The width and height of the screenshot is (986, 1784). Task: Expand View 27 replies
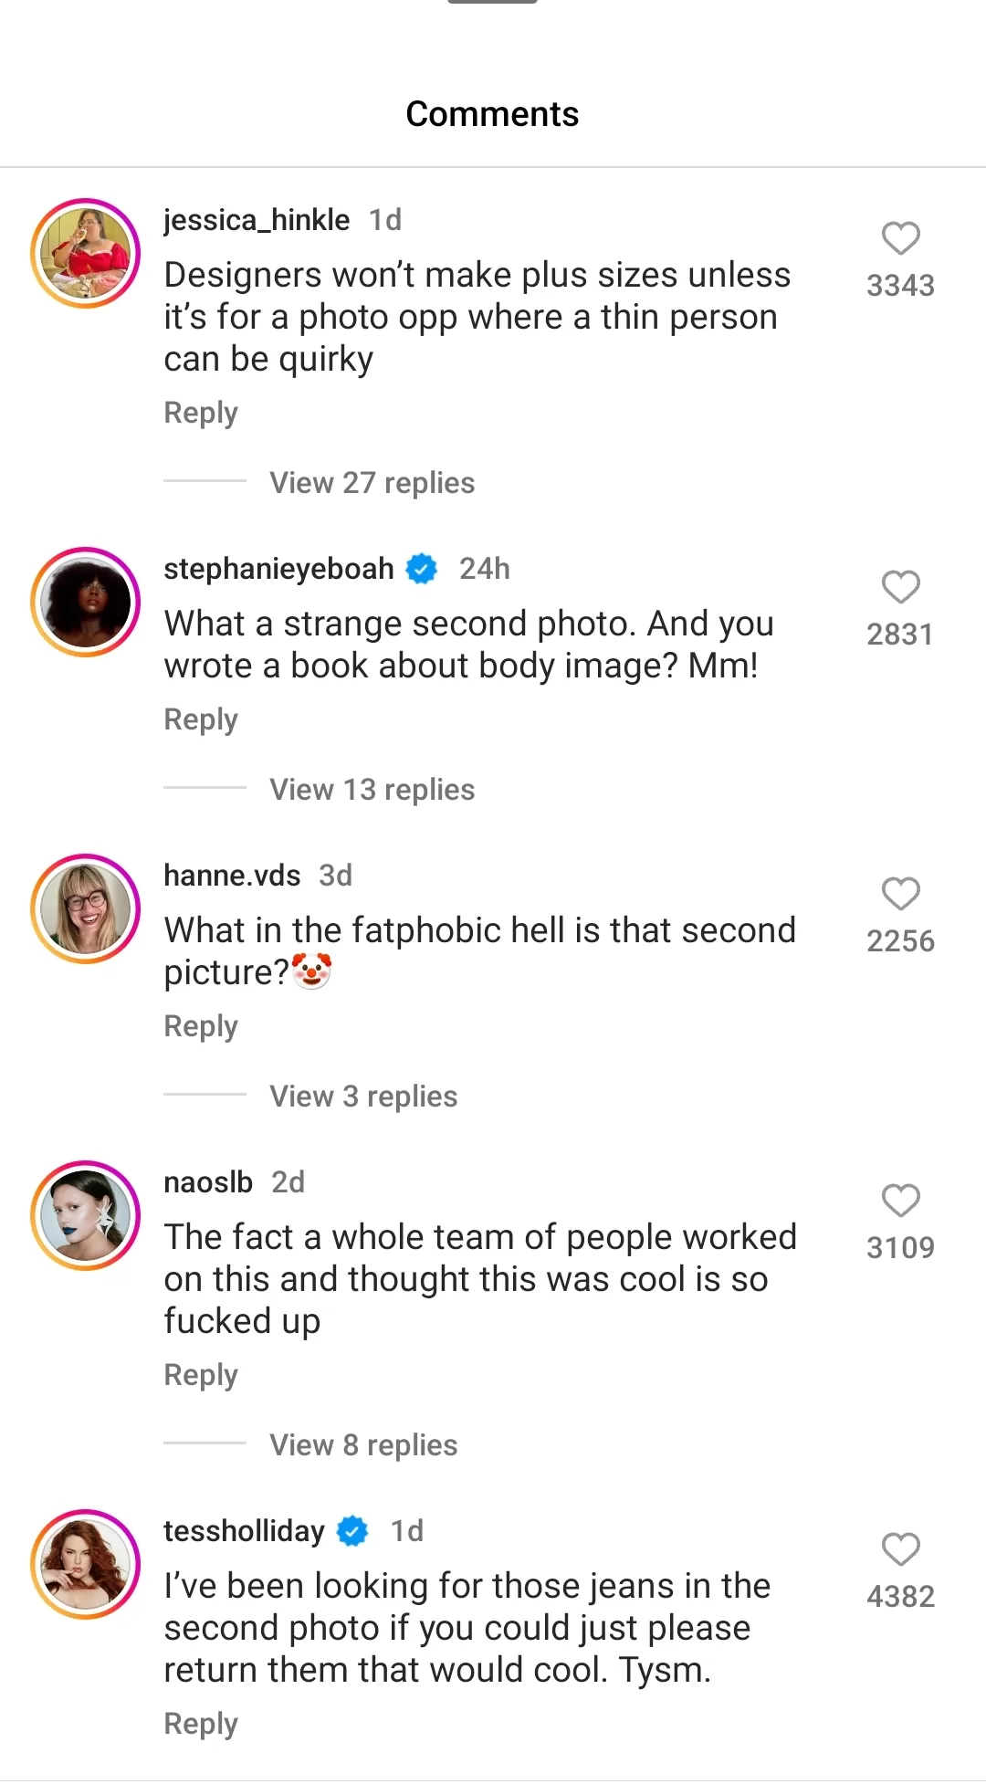tap(372, 483)
